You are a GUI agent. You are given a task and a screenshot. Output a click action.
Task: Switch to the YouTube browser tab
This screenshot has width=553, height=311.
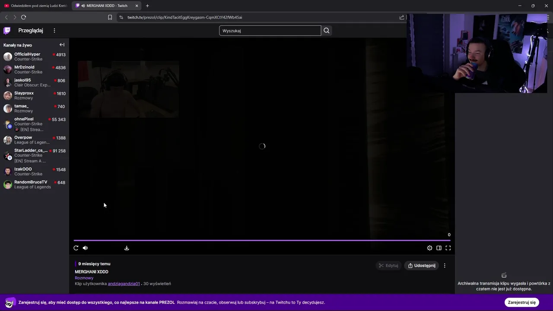click(x=36, y=6)
